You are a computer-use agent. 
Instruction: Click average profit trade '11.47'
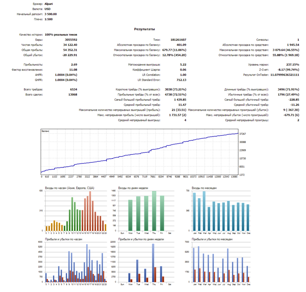point(182,105)
